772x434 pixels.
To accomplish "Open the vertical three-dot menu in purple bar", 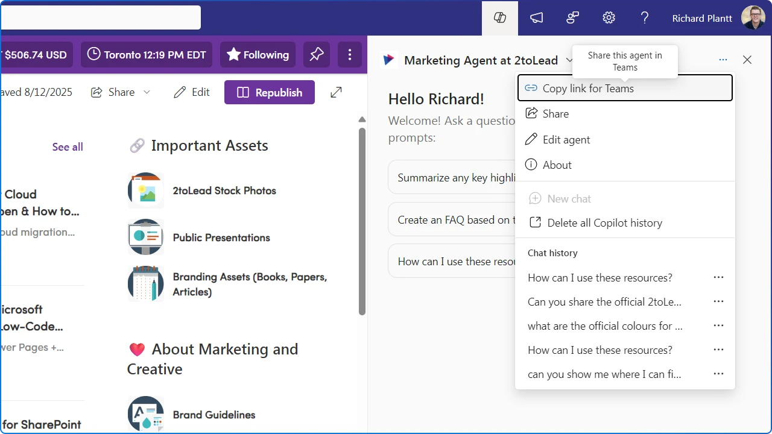I will 350,55.
